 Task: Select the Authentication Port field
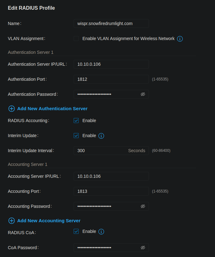[x=111, y=79]
